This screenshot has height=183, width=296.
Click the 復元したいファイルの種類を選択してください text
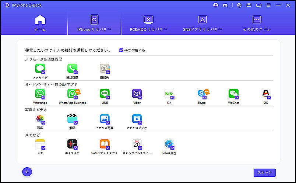pos(68,50)
